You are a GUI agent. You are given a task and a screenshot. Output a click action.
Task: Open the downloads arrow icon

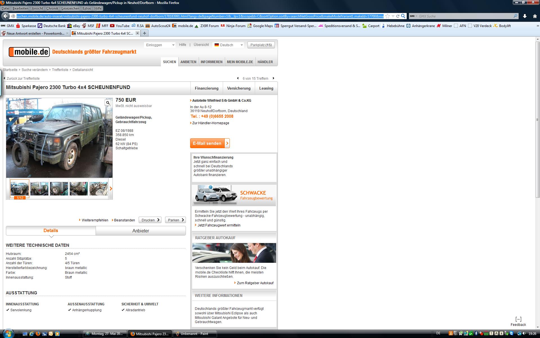[525, 16]
